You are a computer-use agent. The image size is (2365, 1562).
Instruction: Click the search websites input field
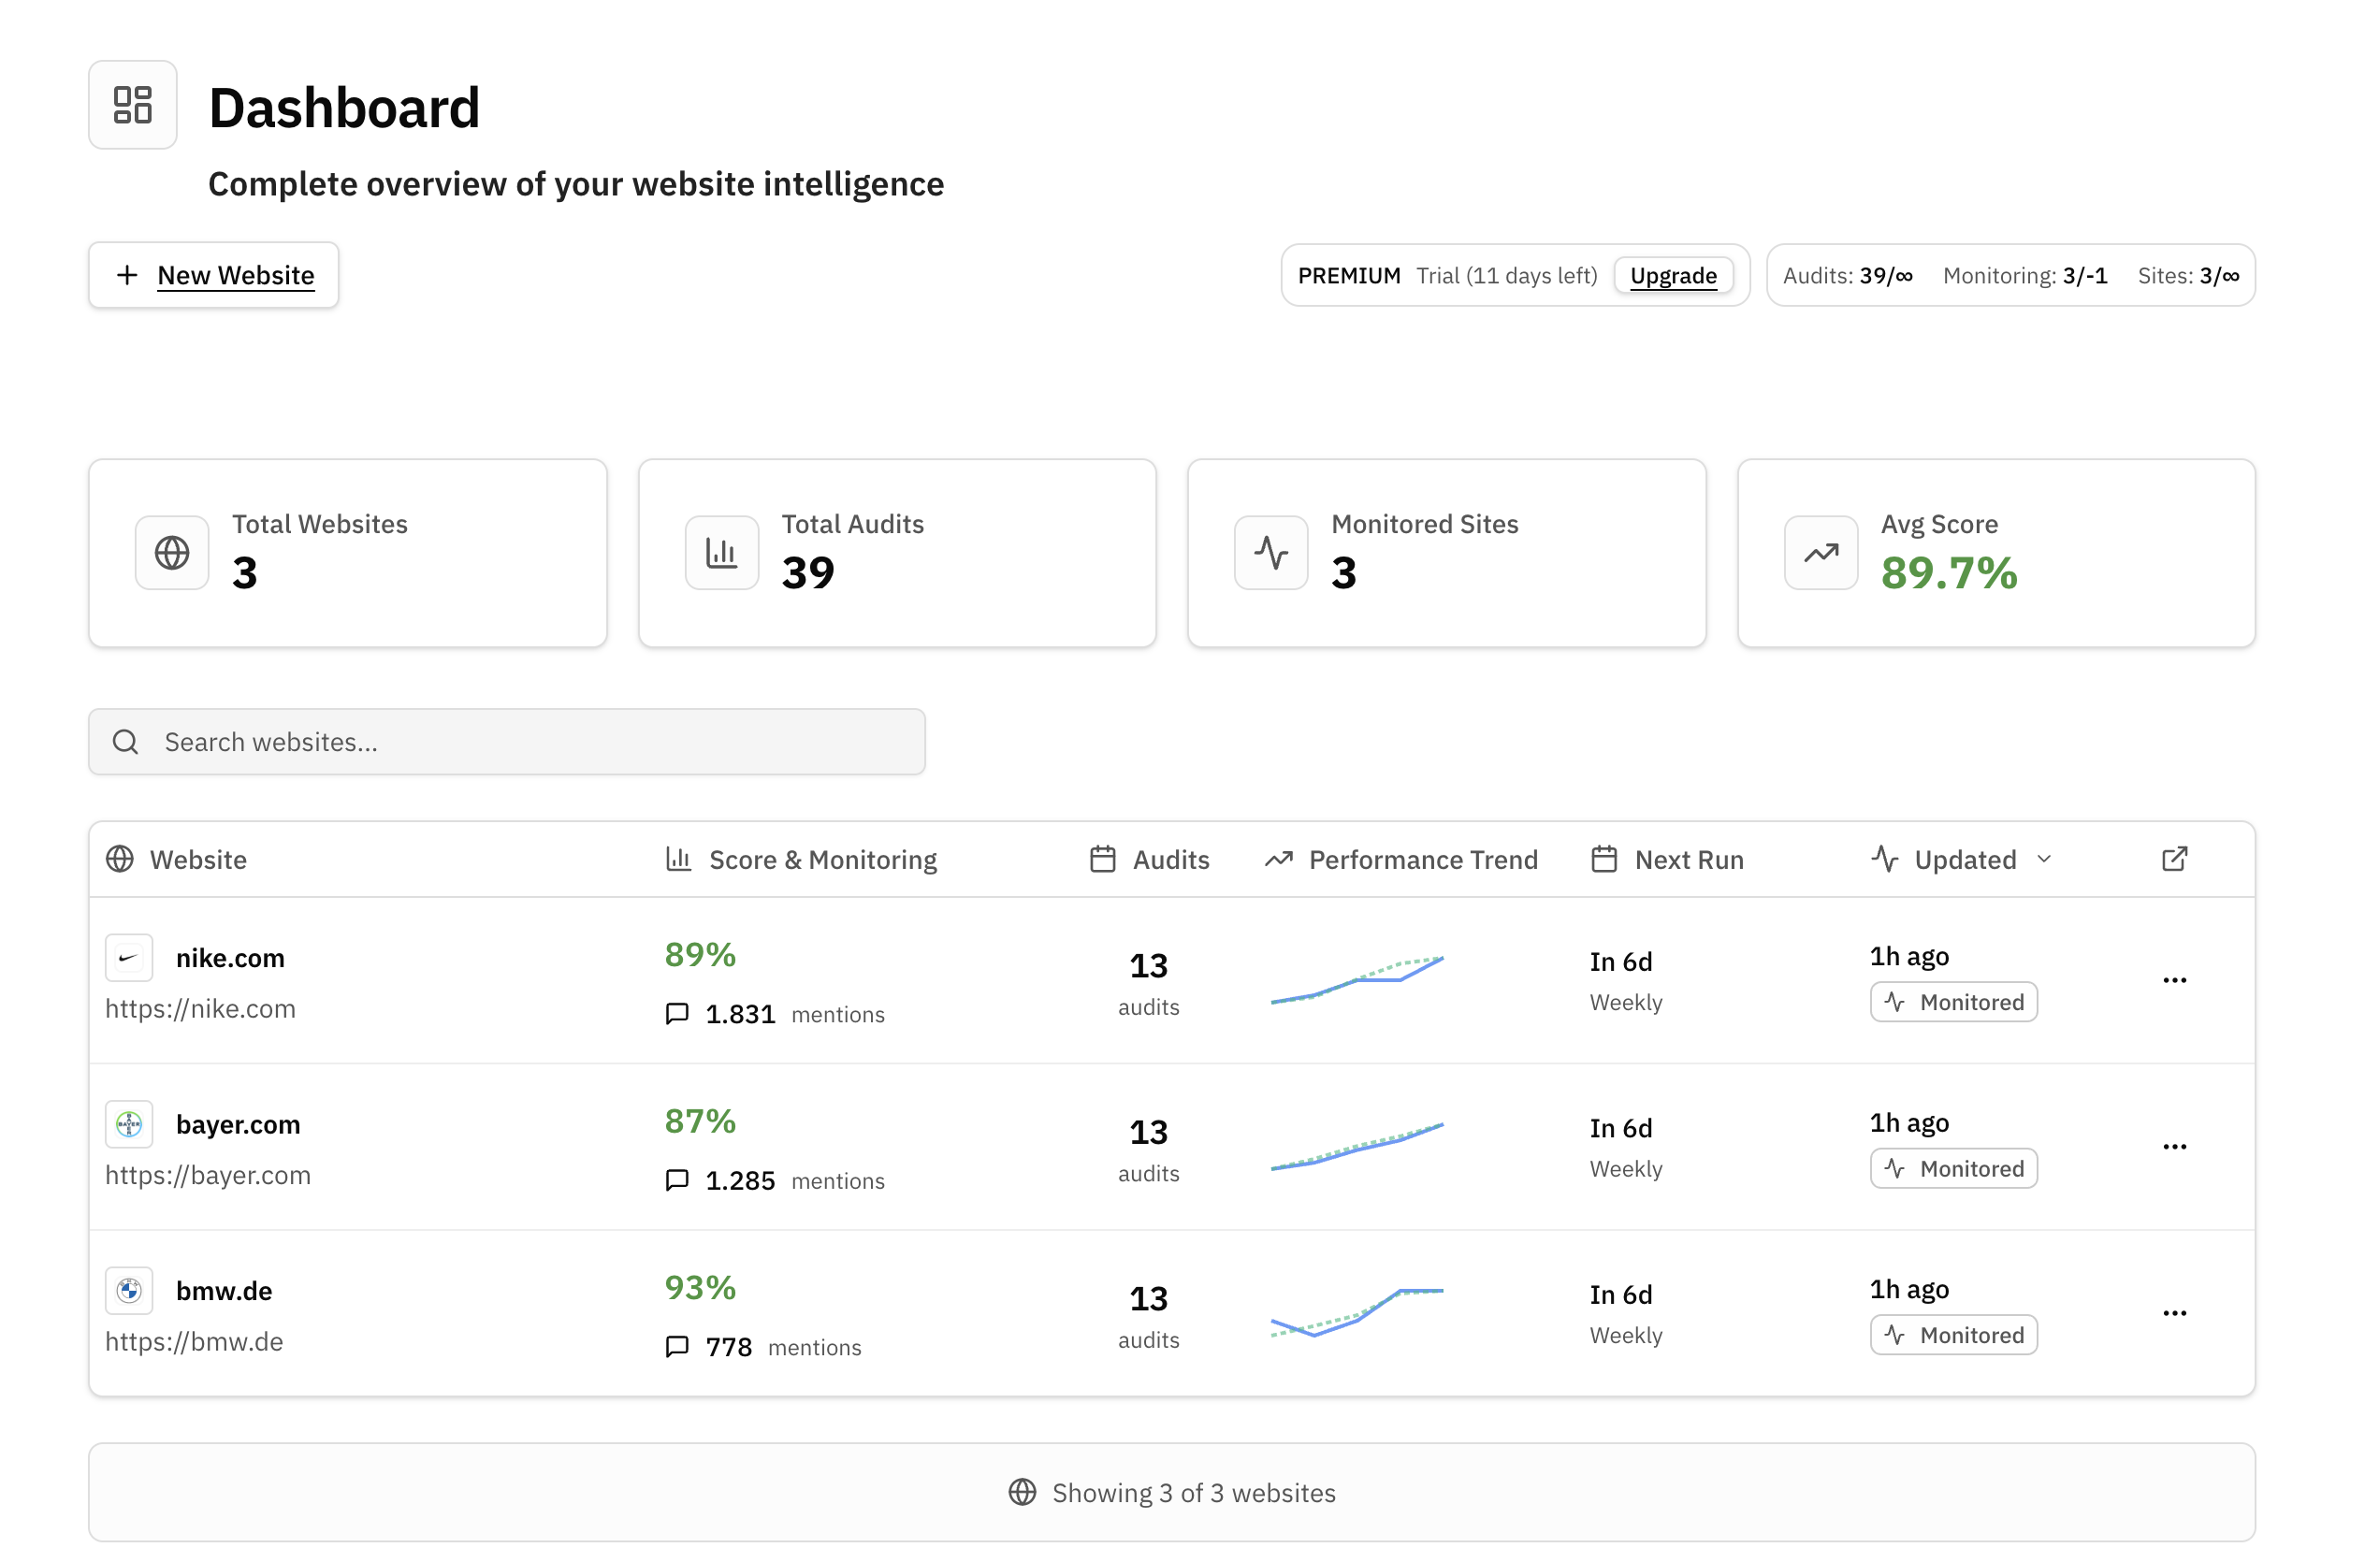506,741
